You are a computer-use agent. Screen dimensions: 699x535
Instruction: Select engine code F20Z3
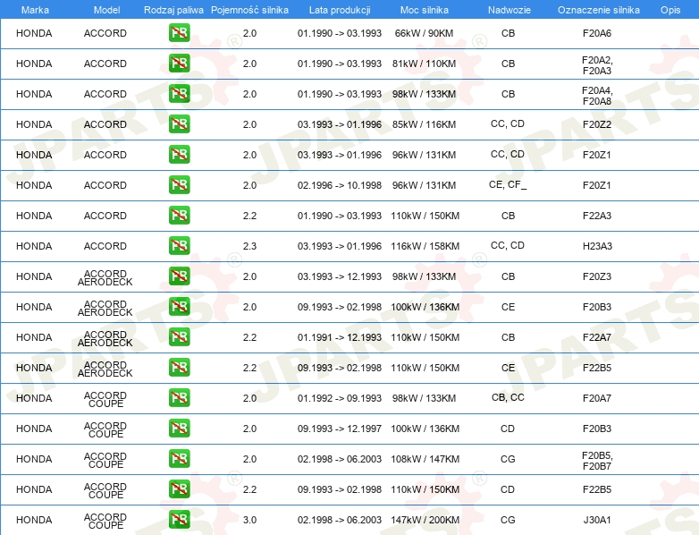point(597,276)
